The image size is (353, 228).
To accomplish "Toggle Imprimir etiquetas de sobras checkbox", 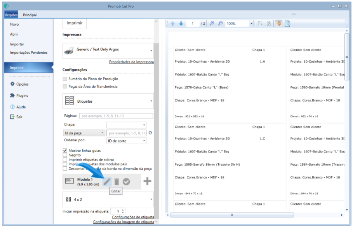I will pyautogui.click(x=65, y=159).
